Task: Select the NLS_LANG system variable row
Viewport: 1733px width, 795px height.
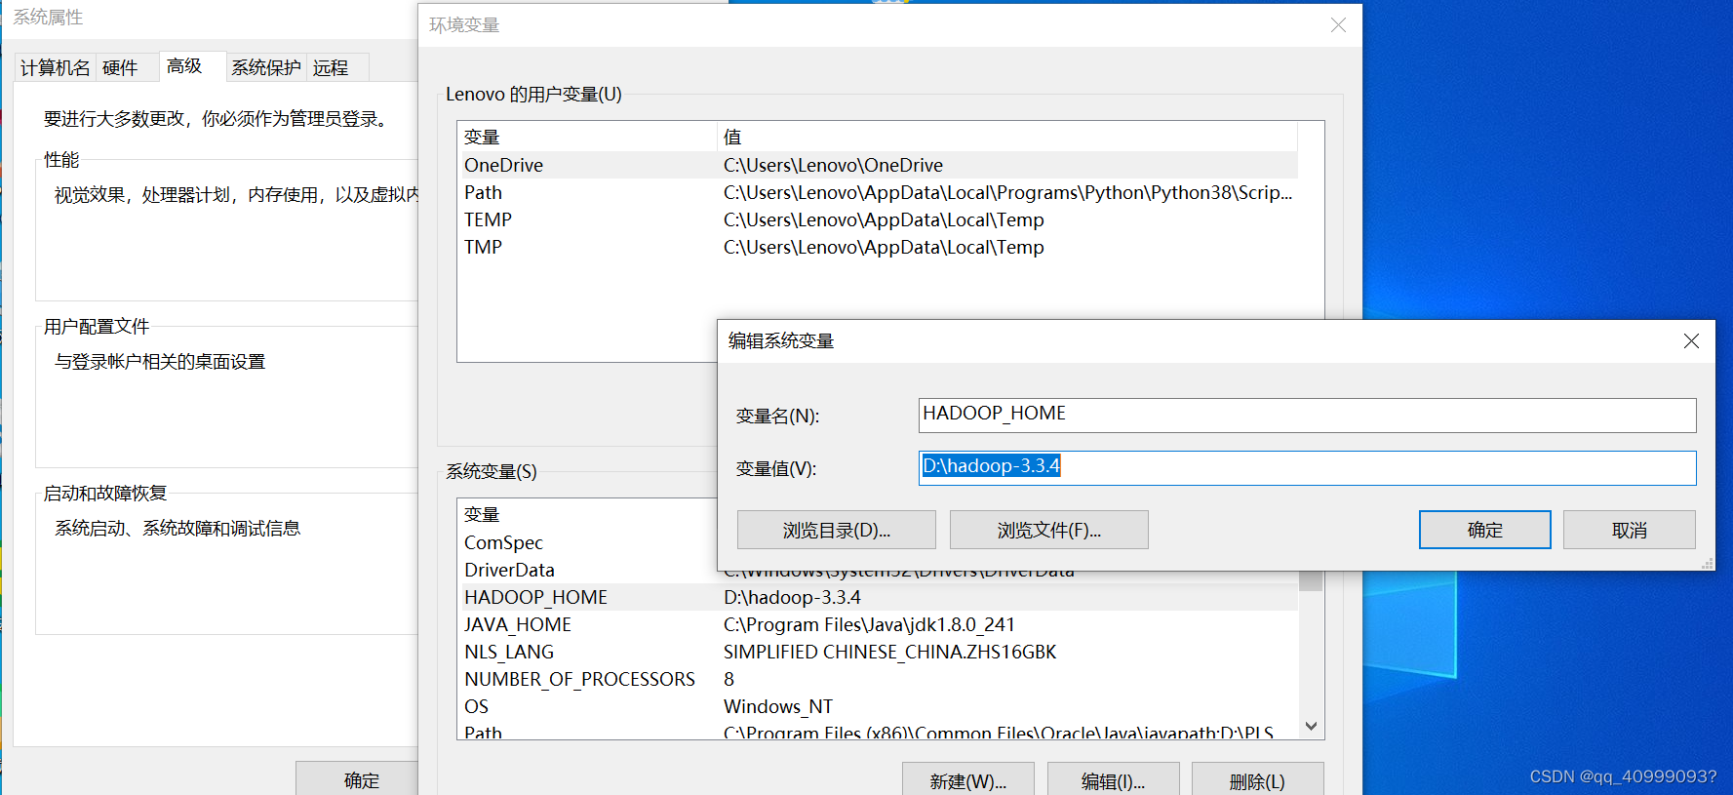Action: point(878,652)
